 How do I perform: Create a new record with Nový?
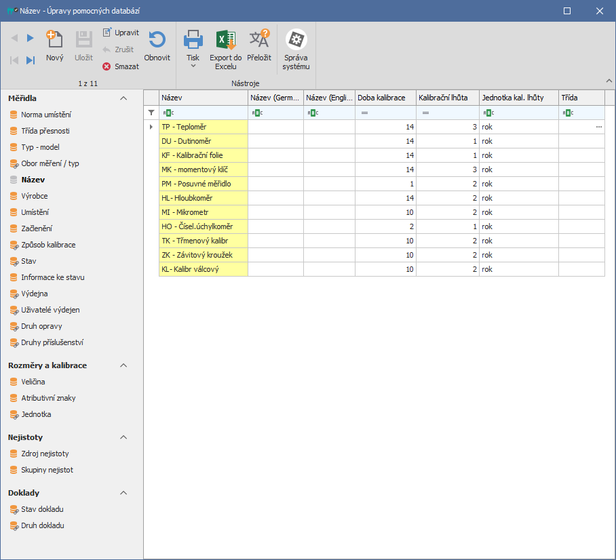(x=54, y=46)
